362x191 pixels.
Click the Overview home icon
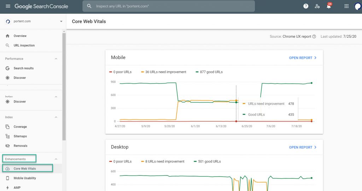pyautogui.click(x=8, y=36)
